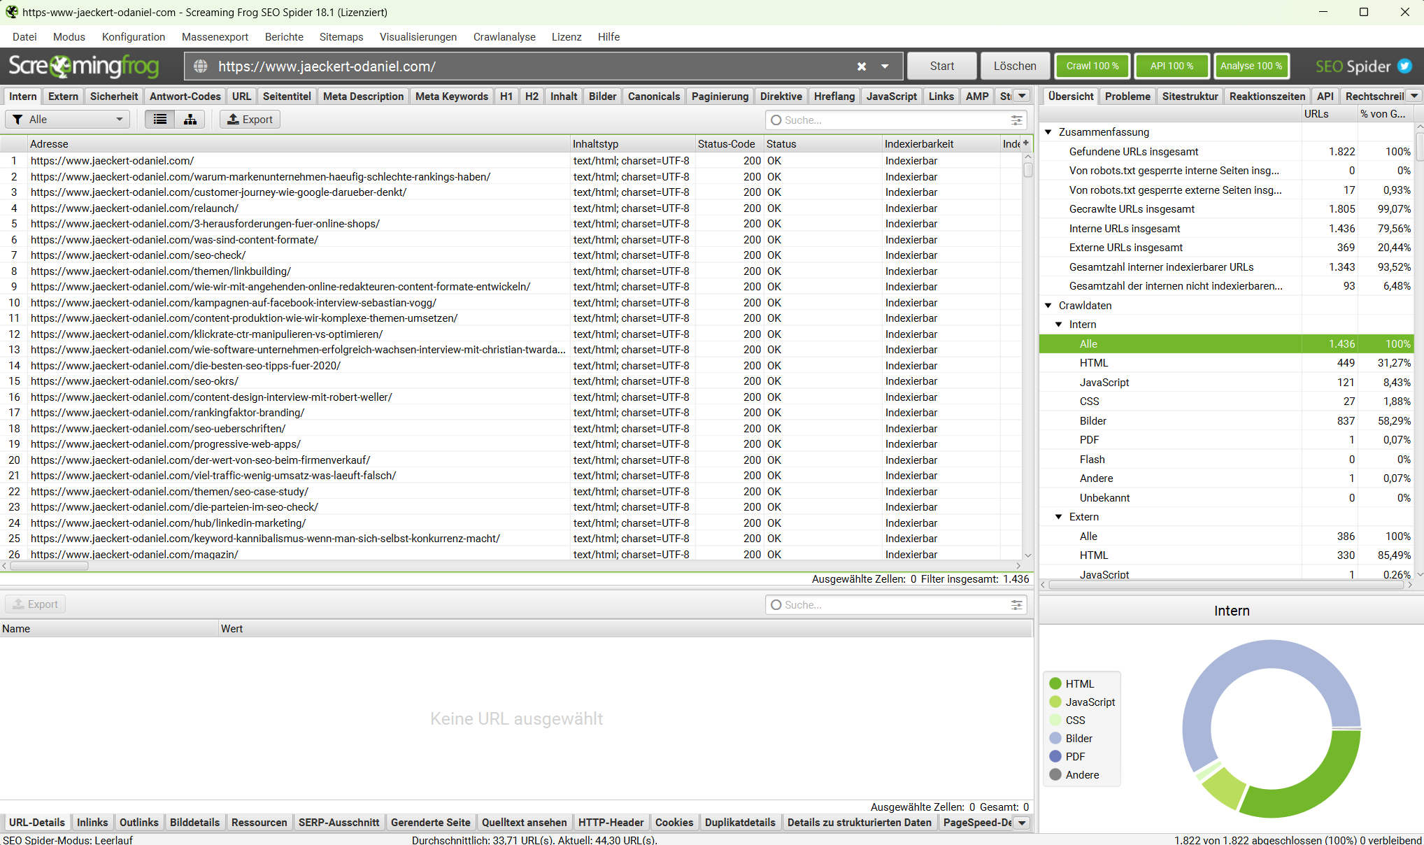Screen dimensions: 1424x845
Task: Click the Twitter bird icon
Action: click(1404, 66)
